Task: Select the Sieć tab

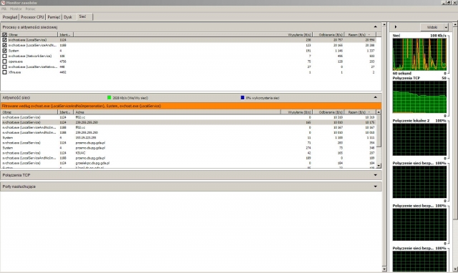Action: coord(83,16)
